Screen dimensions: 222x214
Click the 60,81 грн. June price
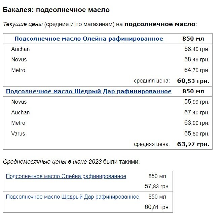coord(157,207)
